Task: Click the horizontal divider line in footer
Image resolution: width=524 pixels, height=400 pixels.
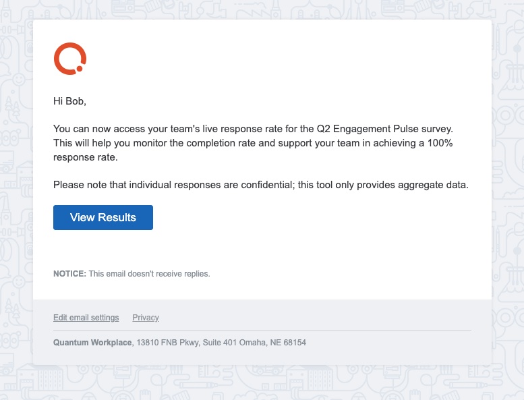Action: pyautogui.click(x=262, y=330)
